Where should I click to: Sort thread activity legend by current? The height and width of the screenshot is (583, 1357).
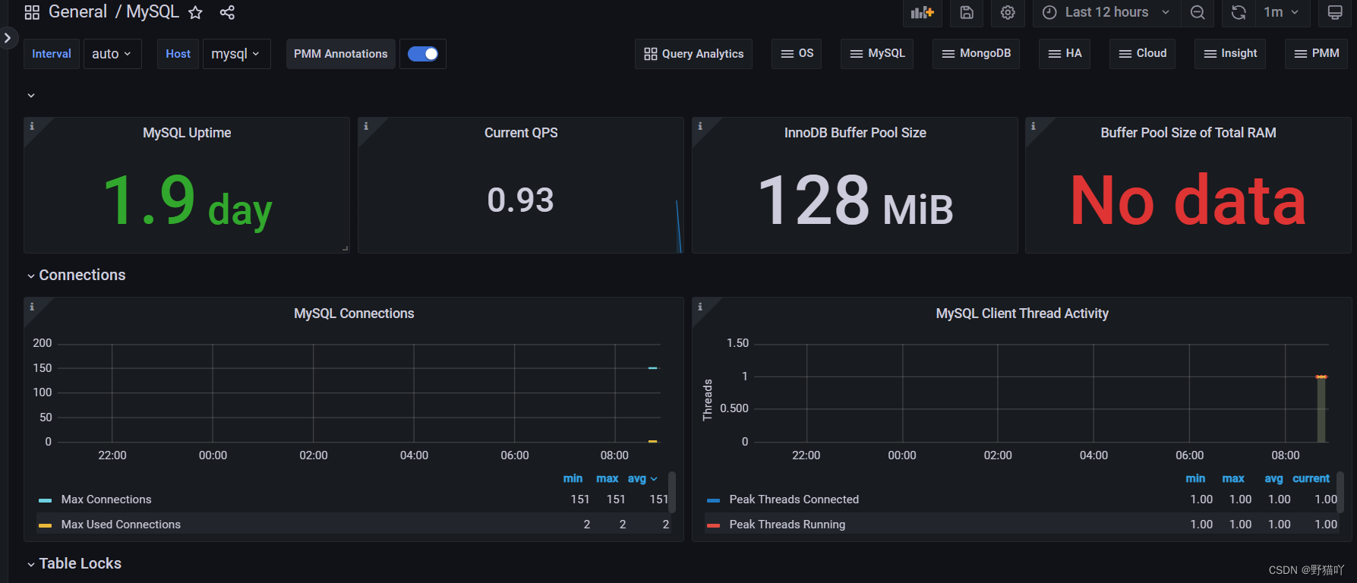click(1311, 478)
